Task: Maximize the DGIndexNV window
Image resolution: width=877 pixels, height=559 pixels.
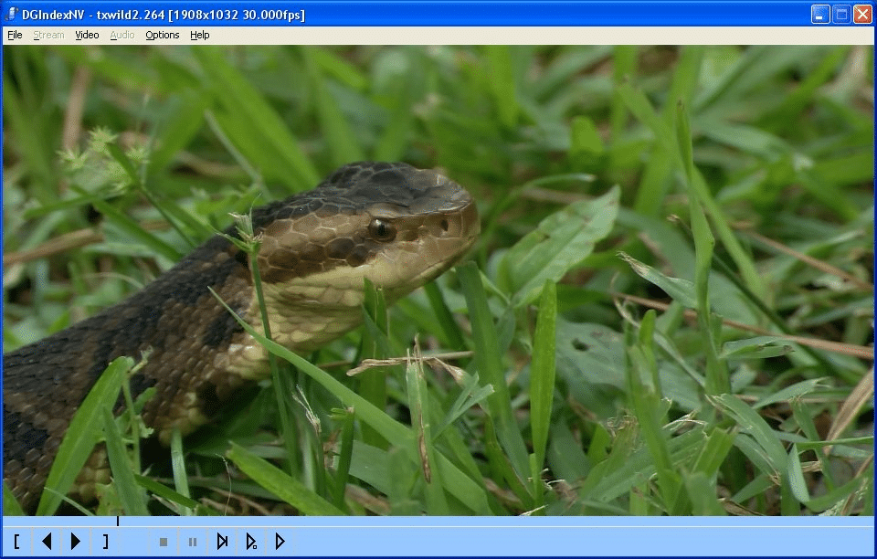Action: 841,14
